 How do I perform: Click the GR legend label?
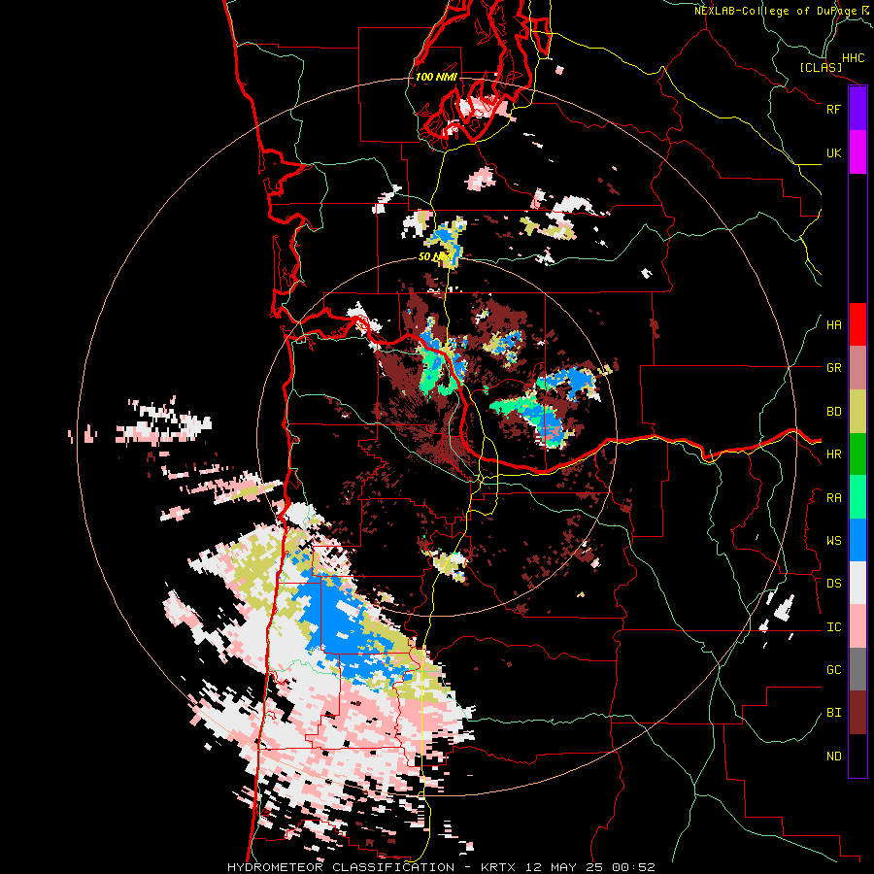click(x=833, y=368)
